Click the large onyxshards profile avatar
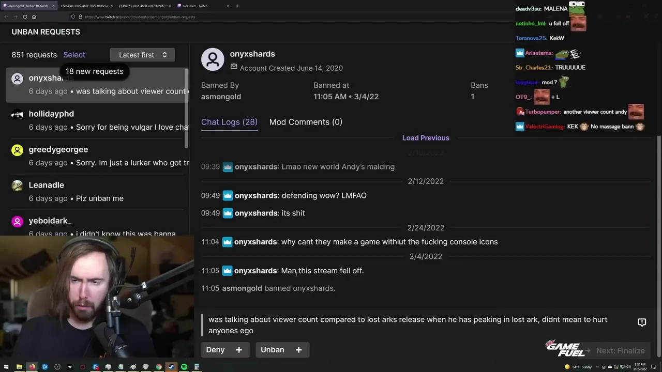This screenshot has height=372, width=662. pos(213,60)
